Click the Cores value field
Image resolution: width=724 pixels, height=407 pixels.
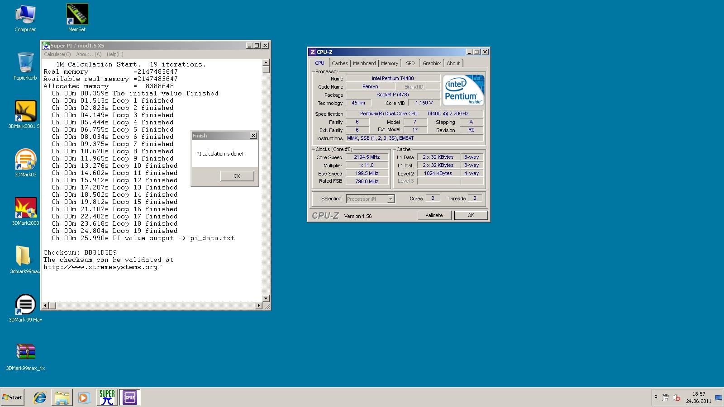[x=433, y=198]
